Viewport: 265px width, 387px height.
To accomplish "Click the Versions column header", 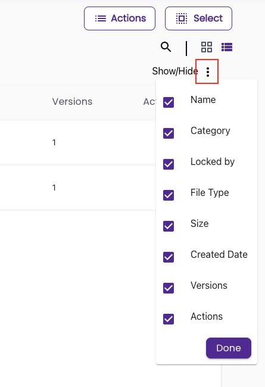I will (x=72, y=101).
